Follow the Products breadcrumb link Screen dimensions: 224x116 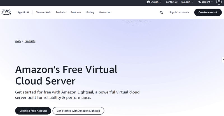tap(30, 41)
